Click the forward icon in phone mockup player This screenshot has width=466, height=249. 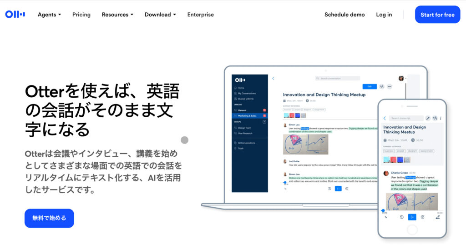tap(423, 217)
